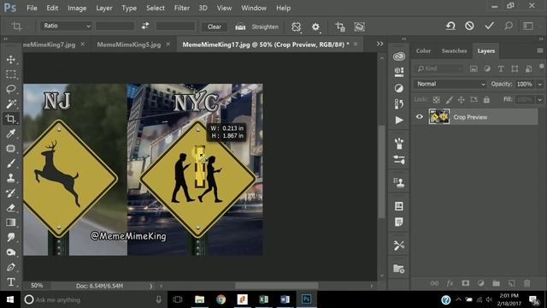Select the Pen tool

click(11, 267)
